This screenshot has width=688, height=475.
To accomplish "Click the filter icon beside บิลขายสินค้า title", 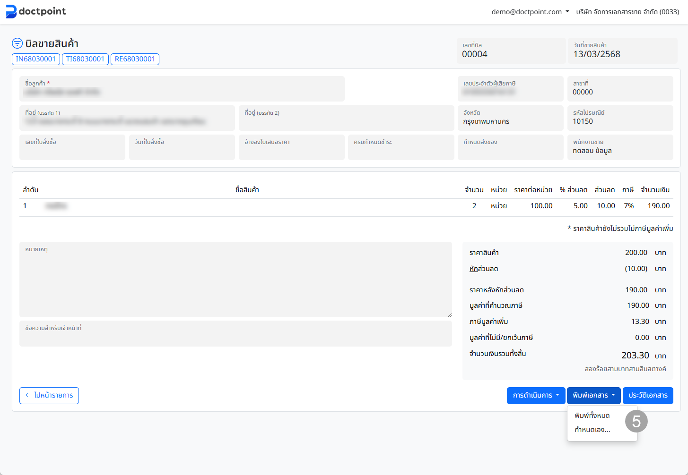I will point(17,43).
